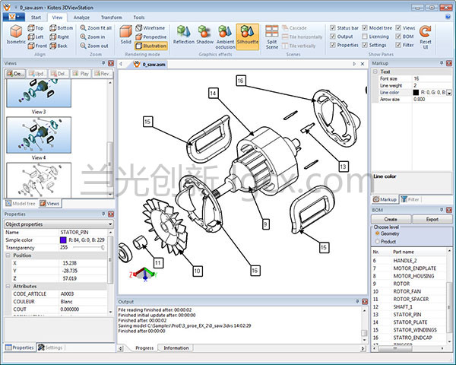Open the Object properties dropdown
This screenshot has height=365, width=456.
(109, 224)
